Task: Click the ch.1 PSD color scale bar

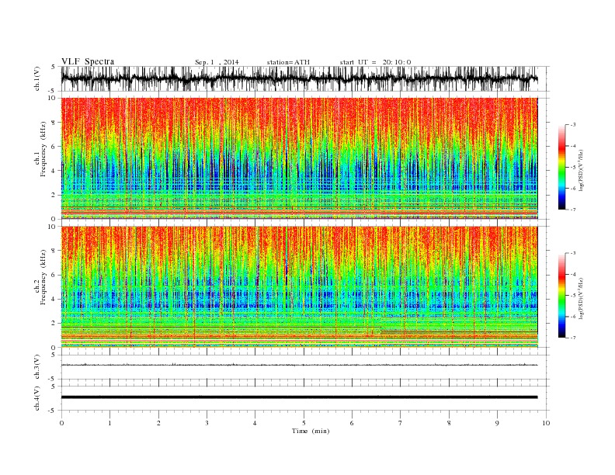Action: point(562,167)
